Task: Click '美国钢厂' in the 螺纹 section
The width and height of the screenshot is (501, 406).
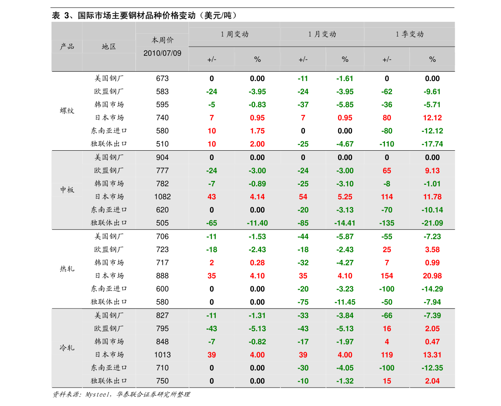Action: pyautogui.click(x=109, y=78)
